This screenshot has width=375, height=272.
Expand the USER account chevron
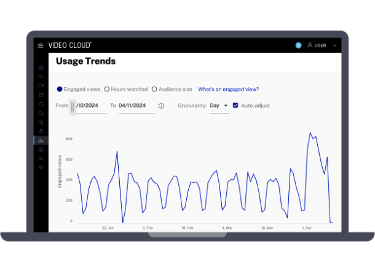pyautogui.click(x=334, y=45)
